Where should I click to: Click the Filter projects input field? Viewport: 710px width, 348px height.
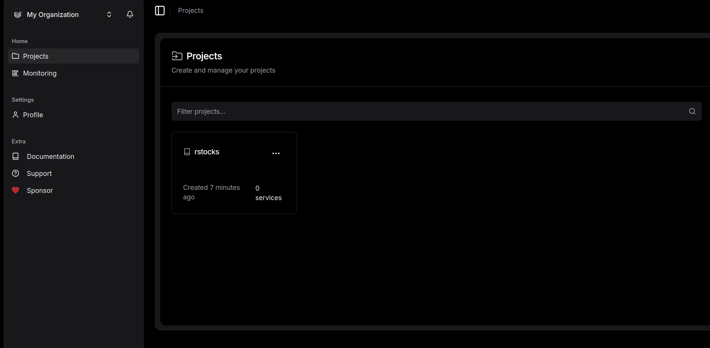[427, 111]
